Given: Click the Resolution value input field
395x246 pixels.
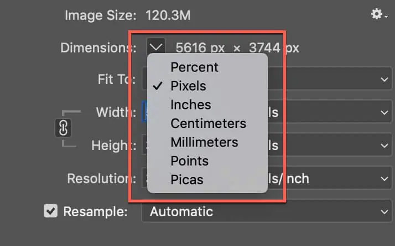Looking at the screenshot, I should pyautogui.click(x=144, y=178).
